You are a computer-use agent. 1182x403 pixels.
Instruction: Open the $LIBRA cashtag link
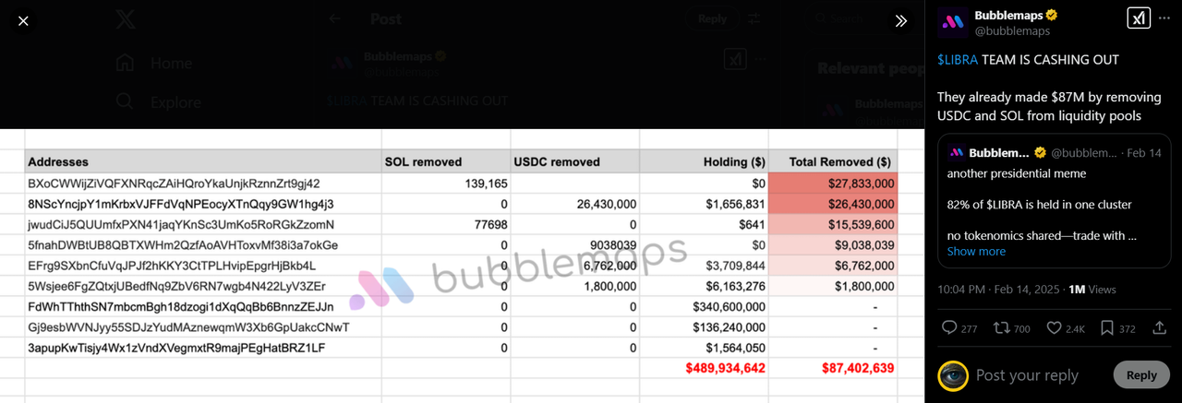coord(957,60)
